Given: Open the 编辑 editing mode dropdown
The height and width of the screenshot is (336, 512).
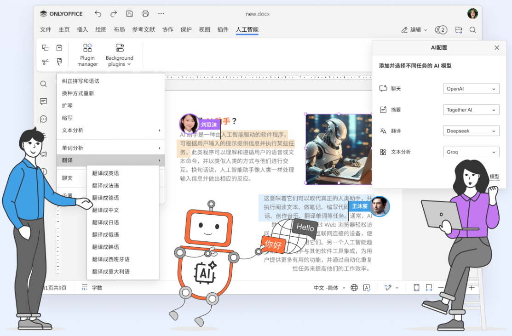Looking at the screenshot, I should click(x=414, y=30).
